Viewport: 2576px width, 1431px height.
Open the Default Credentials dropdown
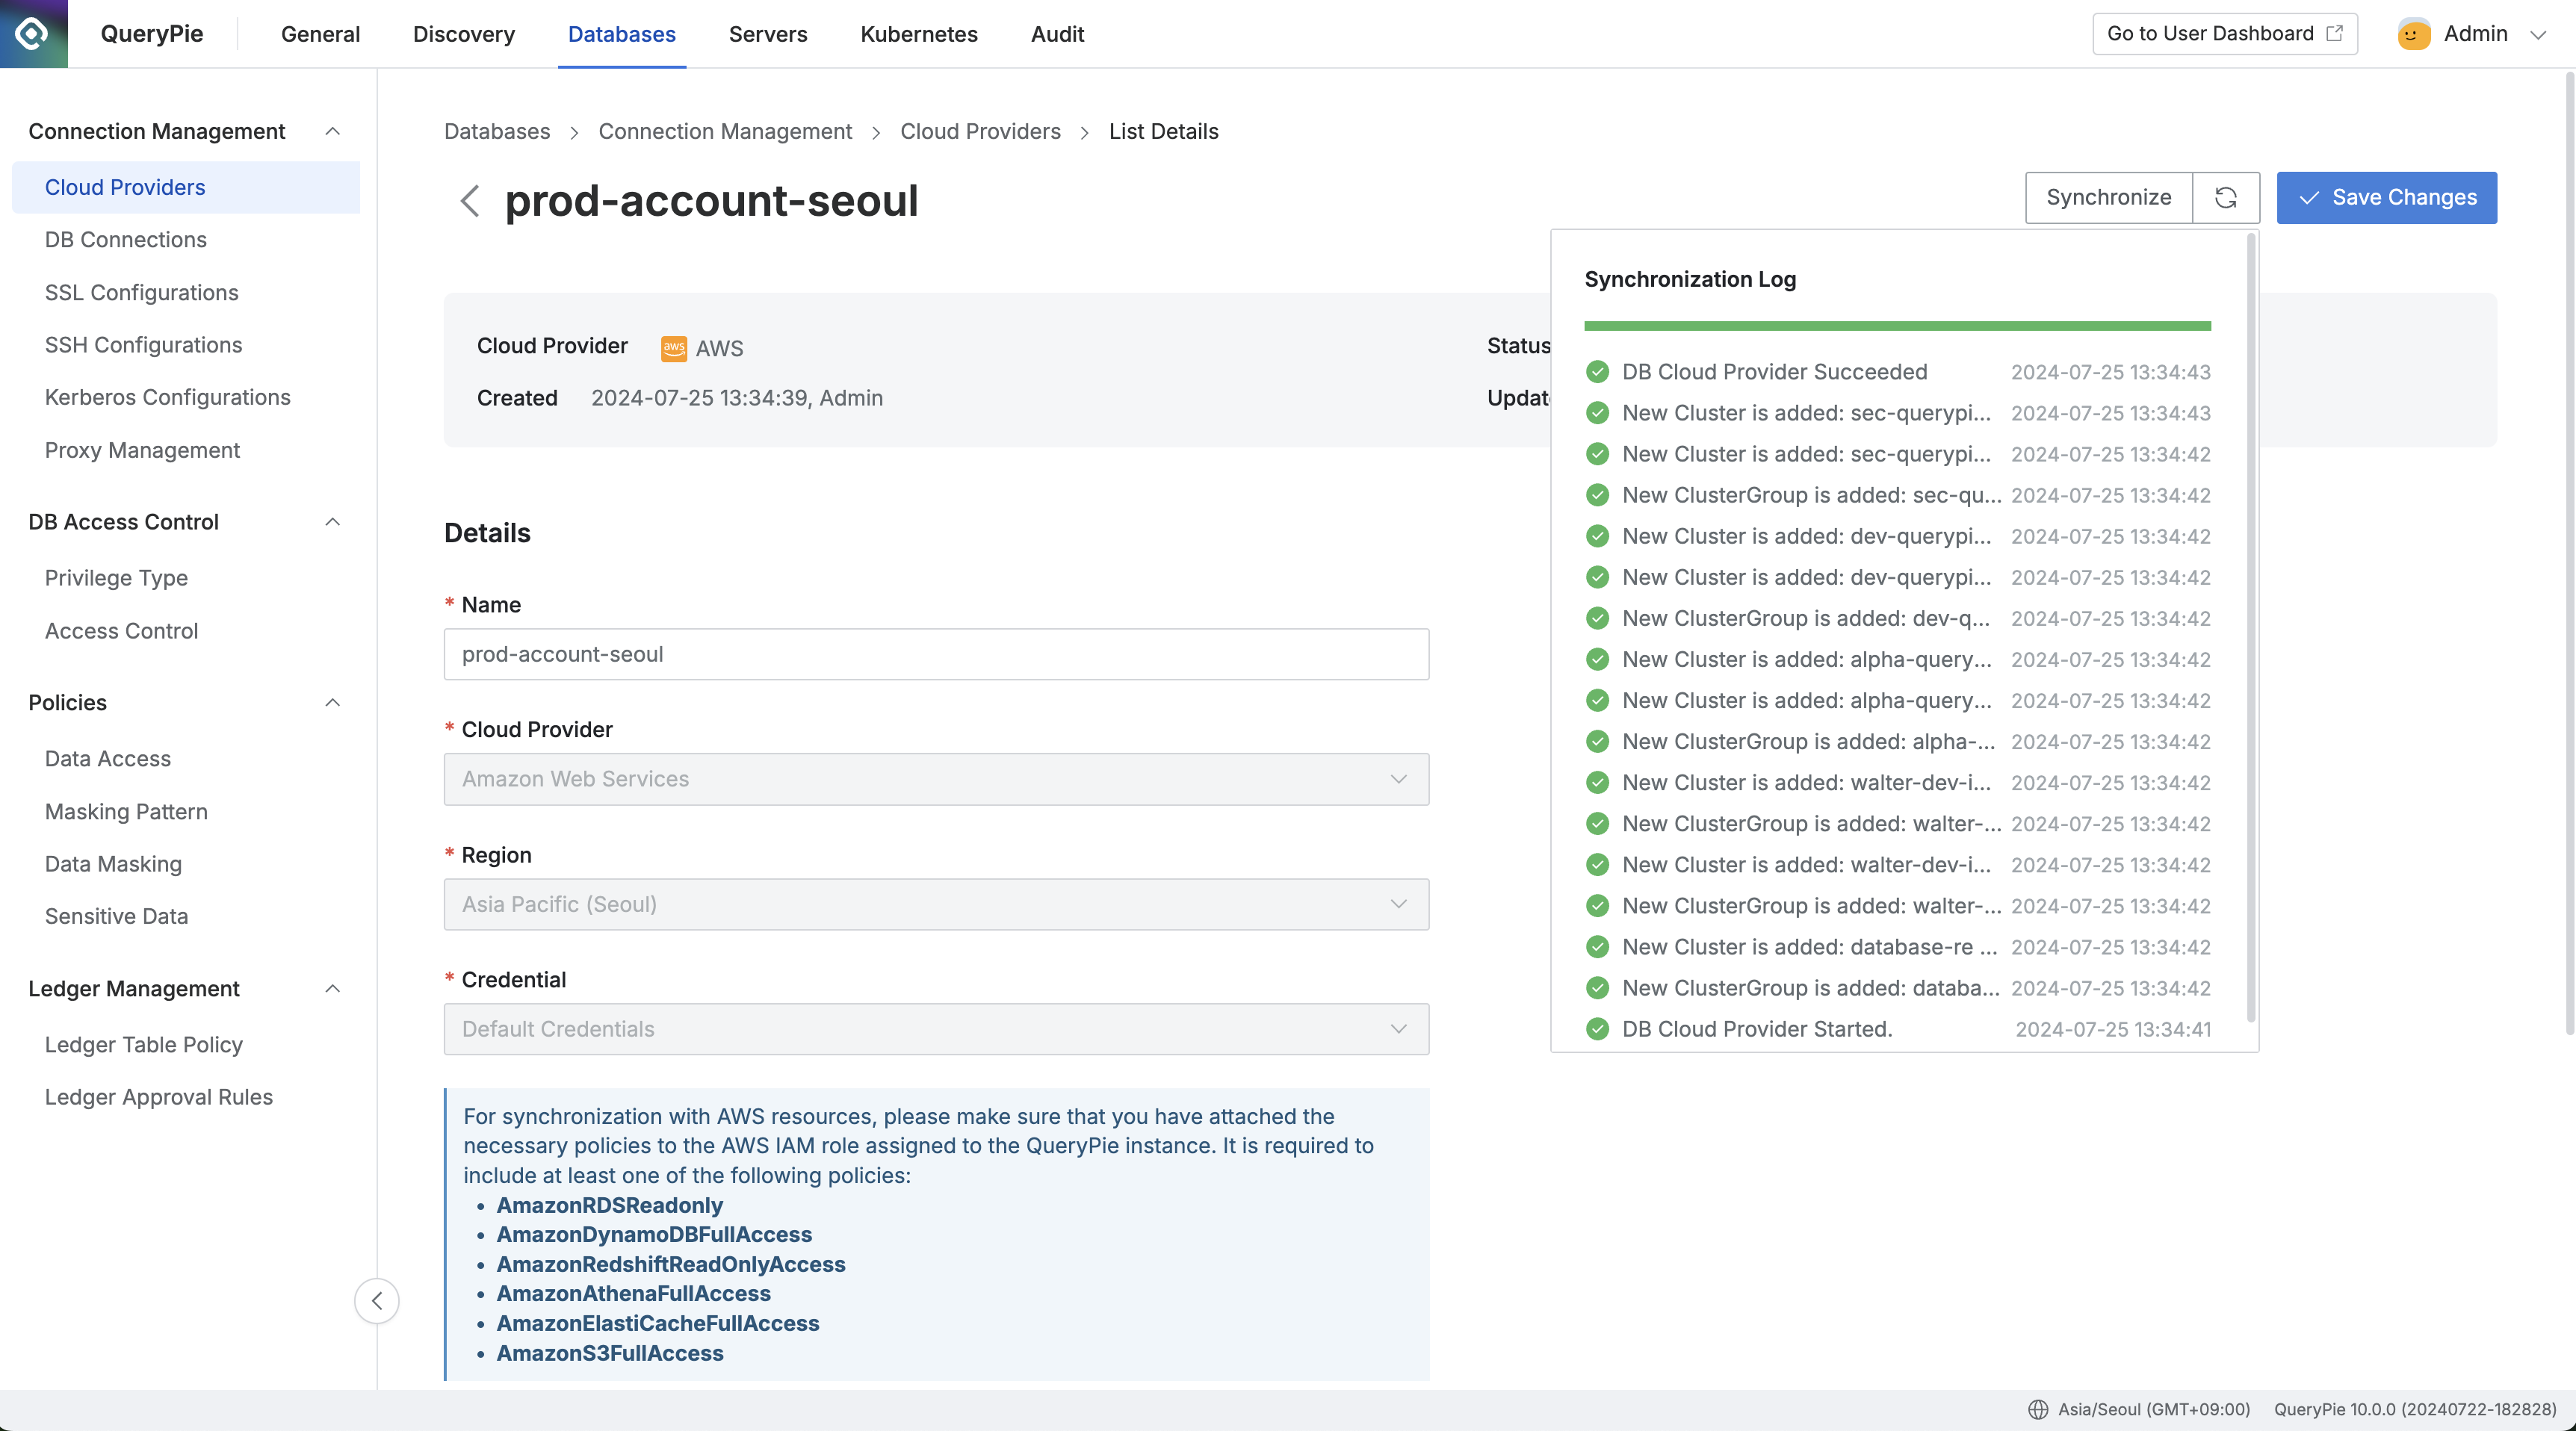pos(936,1029)
